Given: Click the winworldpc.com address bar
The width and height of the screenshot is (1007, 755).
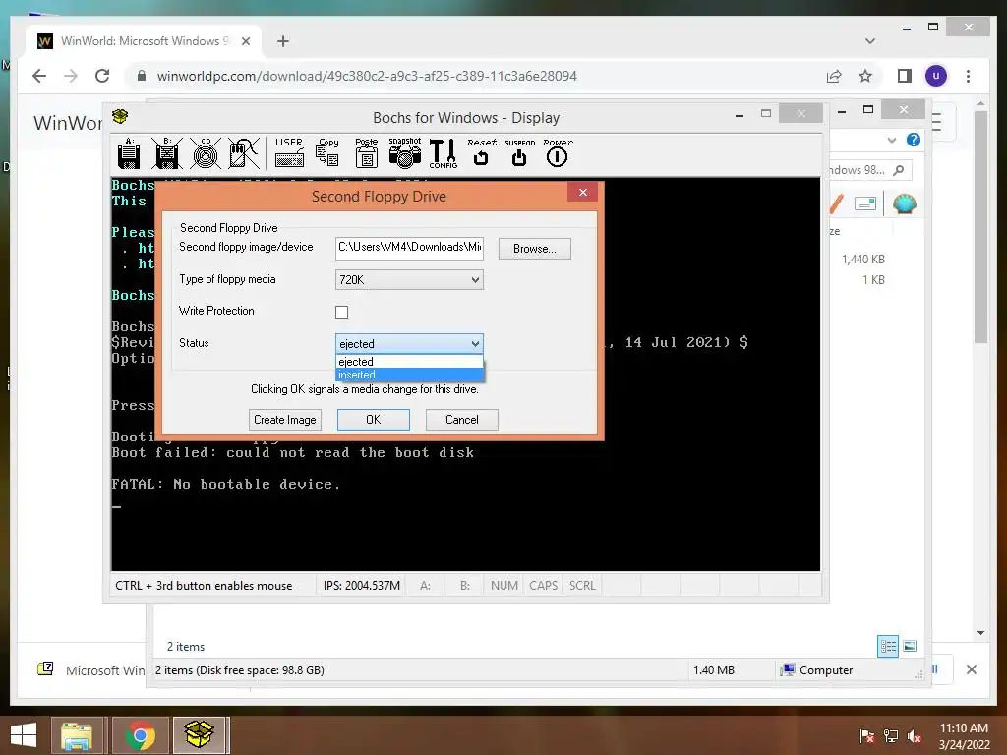Looking at the screenshot, I should (475, 76).
